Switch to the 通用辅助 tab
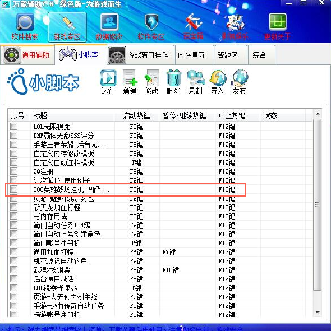Screen dimensions: 331x331 pyautogui.click(x=27, y=55)
